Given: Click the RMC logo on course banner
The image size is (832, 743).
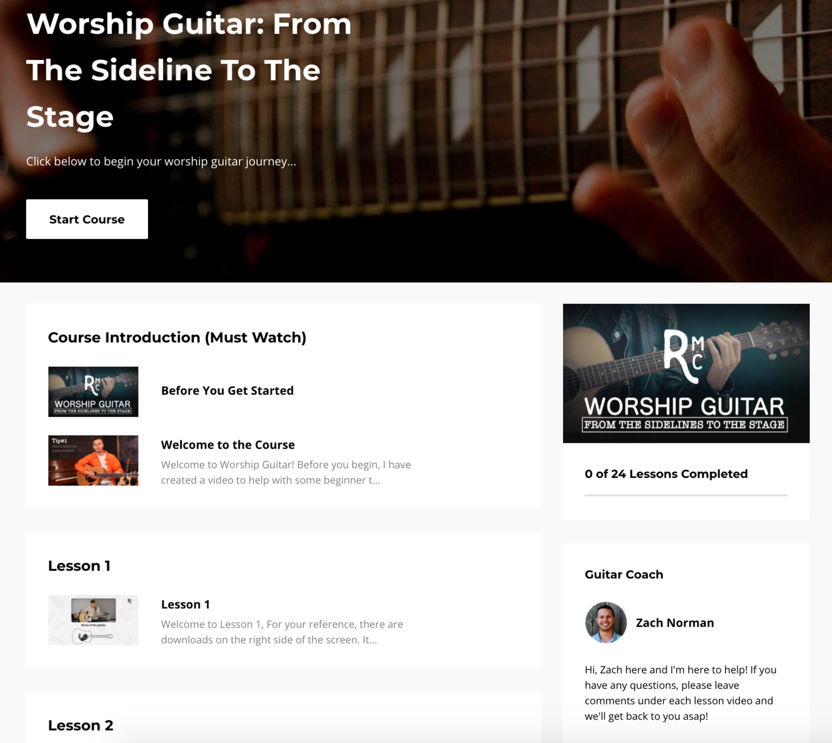Looking at the screenshot, I should coord(684,356).
